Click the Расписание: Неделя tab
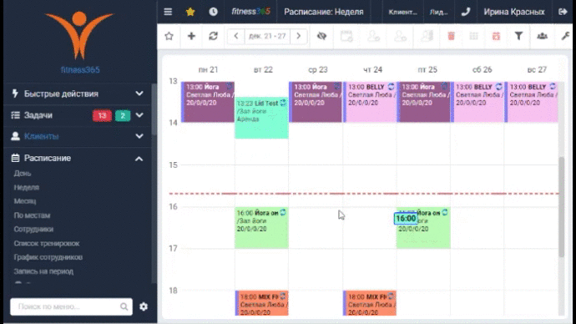This screenshot has width=576, height=324. click(324, 12)
